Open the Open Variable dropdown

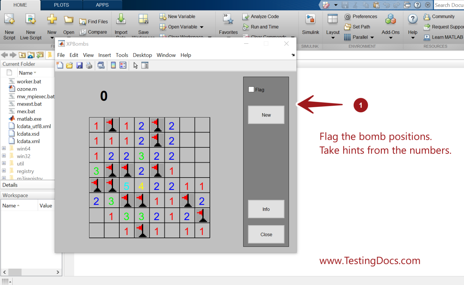click(x=201, y=27)
